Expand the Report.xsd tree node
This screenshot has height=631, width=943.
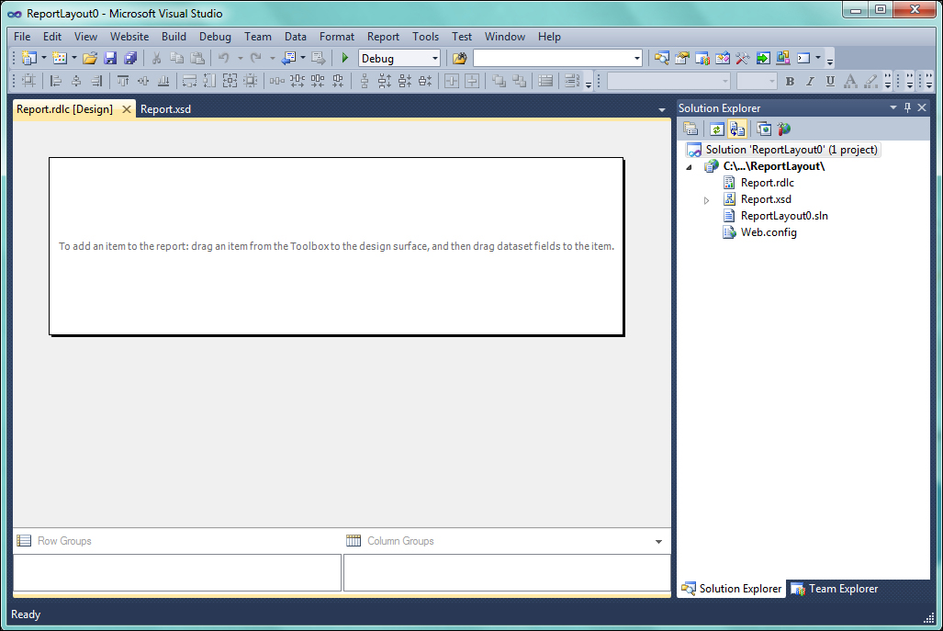tap(707, 199)
